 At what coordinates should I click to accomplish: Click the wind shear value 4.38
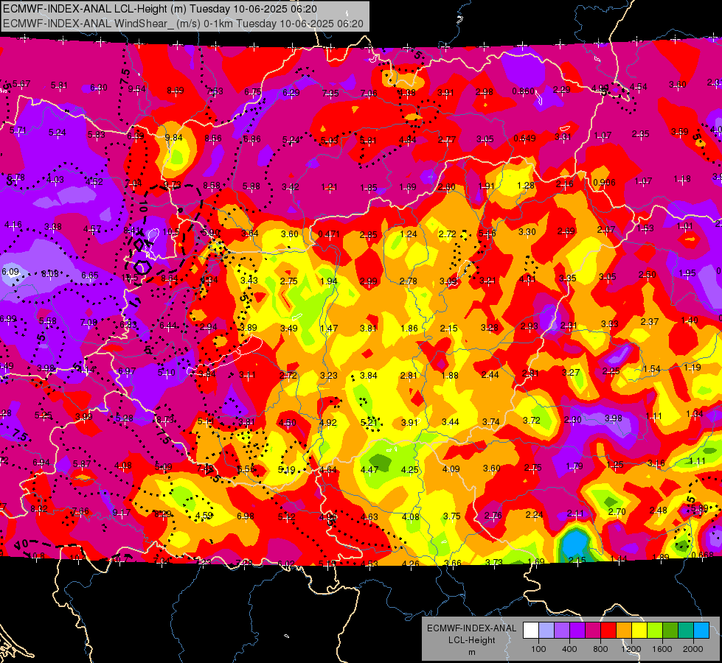407,93
